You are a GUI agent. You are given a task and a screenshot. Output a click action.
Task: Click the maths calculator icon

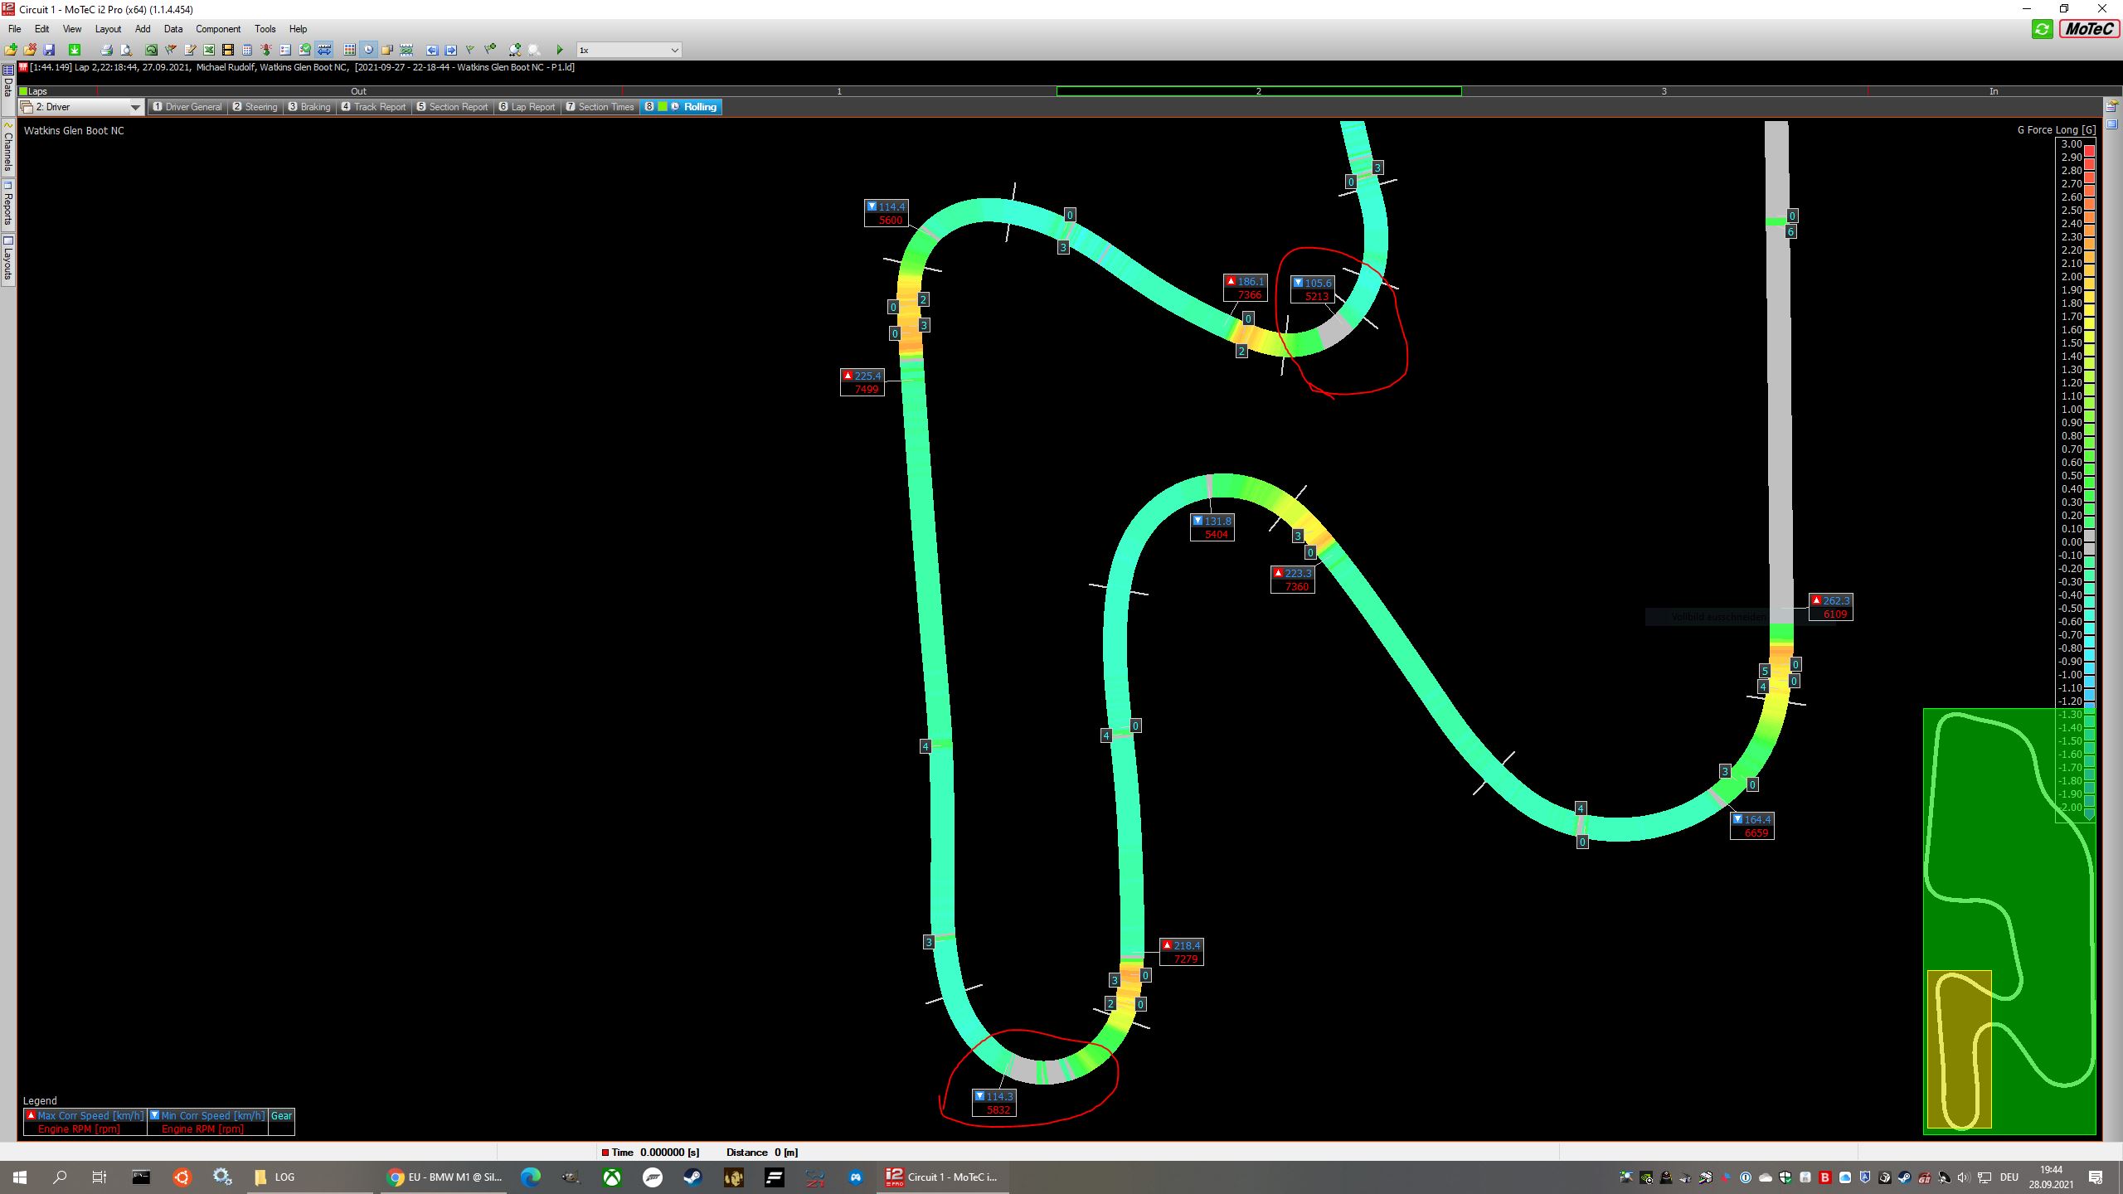coord(247,50)
